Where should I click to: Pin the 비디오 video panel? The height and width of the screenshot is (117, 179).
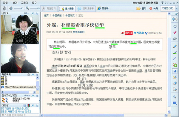point(33,13)
